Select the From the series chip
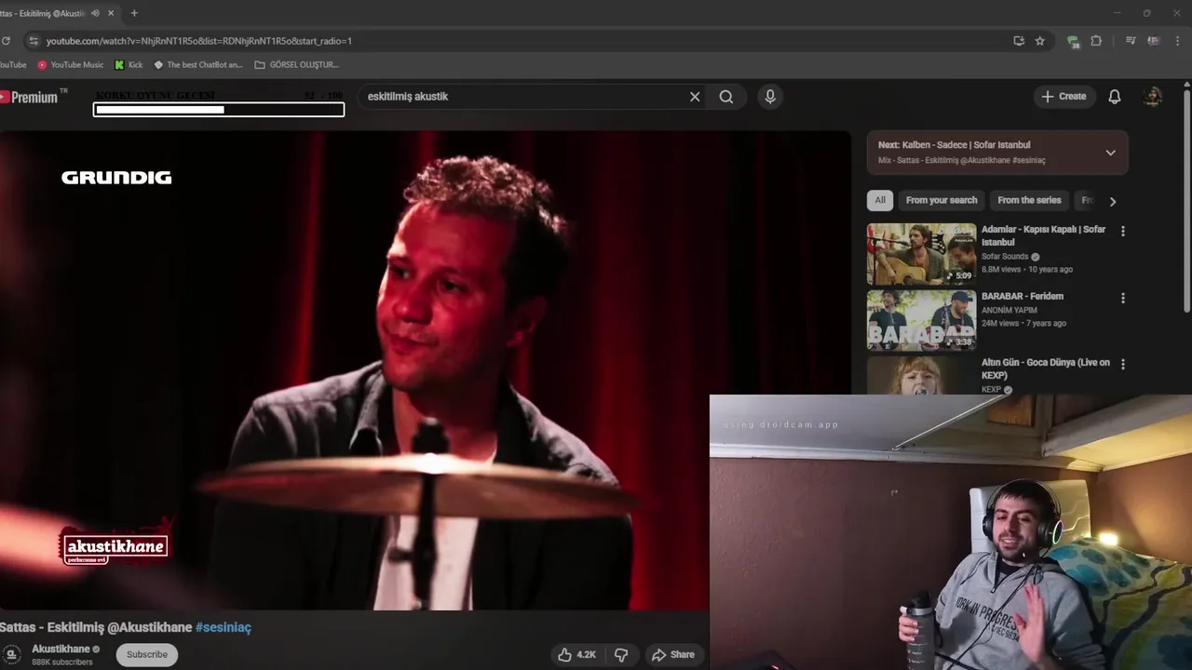The height and width of the screenshot is (670, 1192). pos(1029,200)
